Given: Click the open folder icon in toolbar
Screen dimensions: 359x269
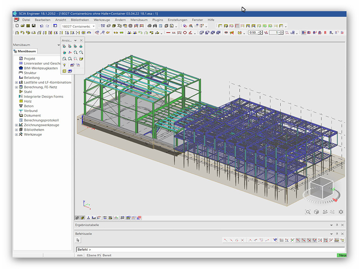Looking at the screenshot, I should coord(22,26).
